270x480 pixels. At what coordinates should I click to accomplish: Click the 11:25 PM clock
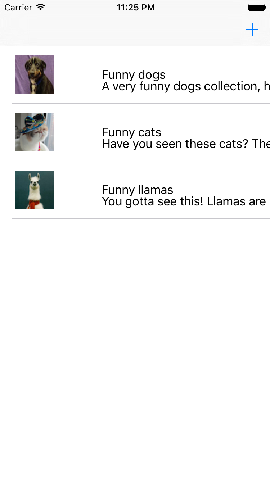point(135,8)
